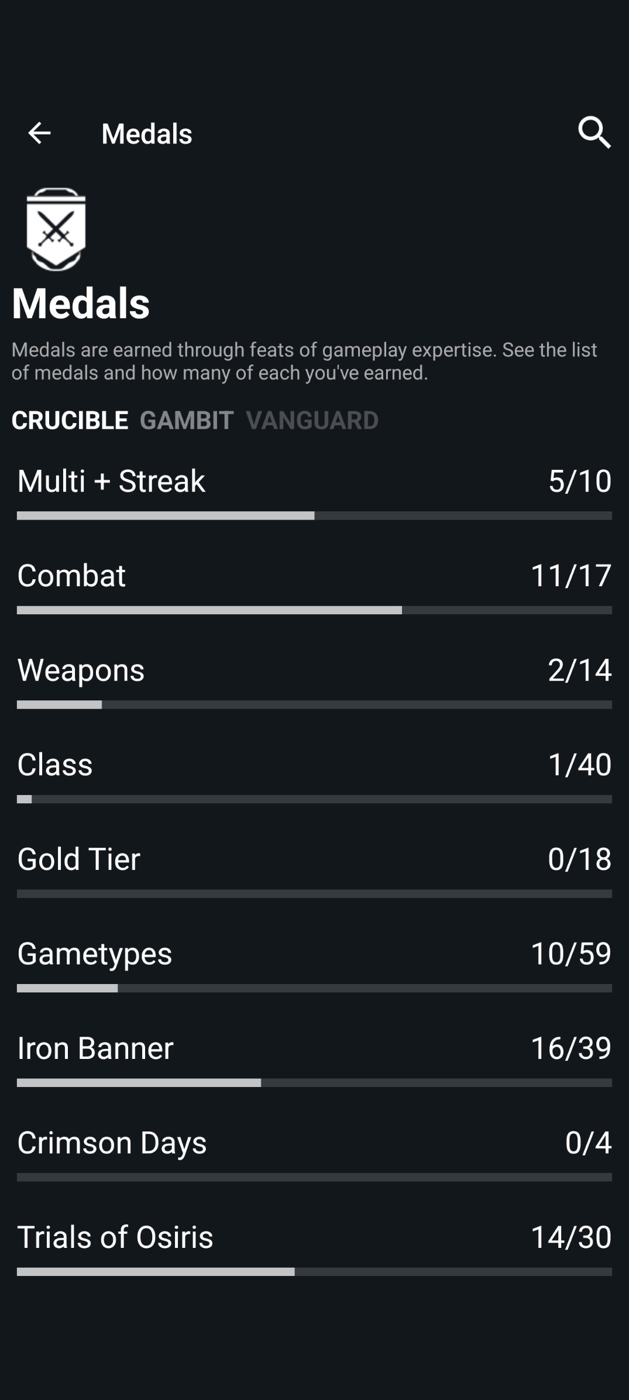This screenshot has height=1400, width=629.
Task: Select the Crimson Days row
Action: tap(112, 1142)
